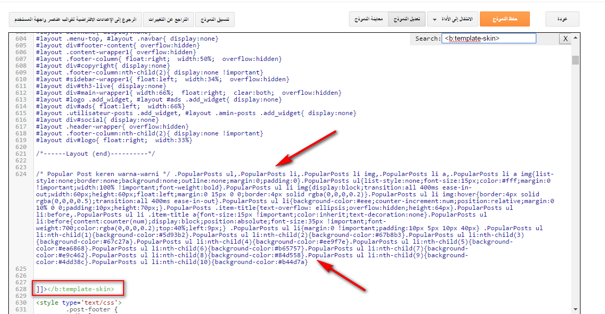Click the vertical scrollbar thumb of the editor
The height and width of the screenshot is (314, 605).
point(575,60)
